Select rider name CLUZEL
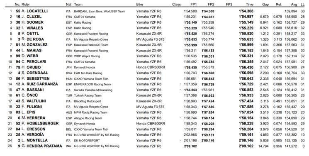Viewport: 309px width, 156px height. point(34,17)
